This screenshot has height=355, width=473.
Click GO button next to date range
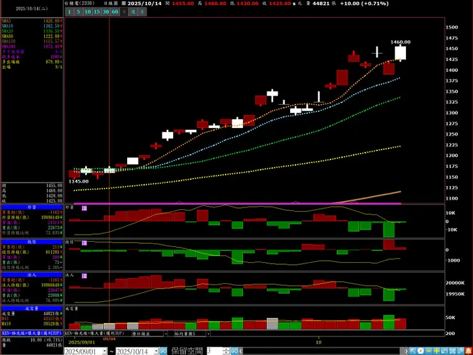[x=163, y=351]
